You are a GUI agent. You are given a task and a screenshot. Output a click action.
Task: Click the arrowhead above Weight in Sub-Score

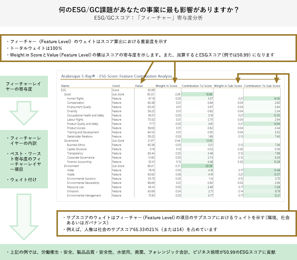pos(238,79)
